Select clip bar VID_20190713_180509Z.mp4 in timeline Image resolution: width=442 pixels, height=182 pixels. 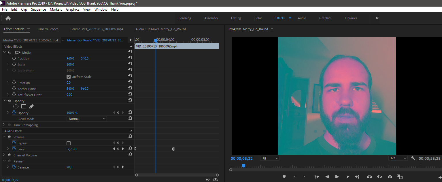[x=177, y=46]
